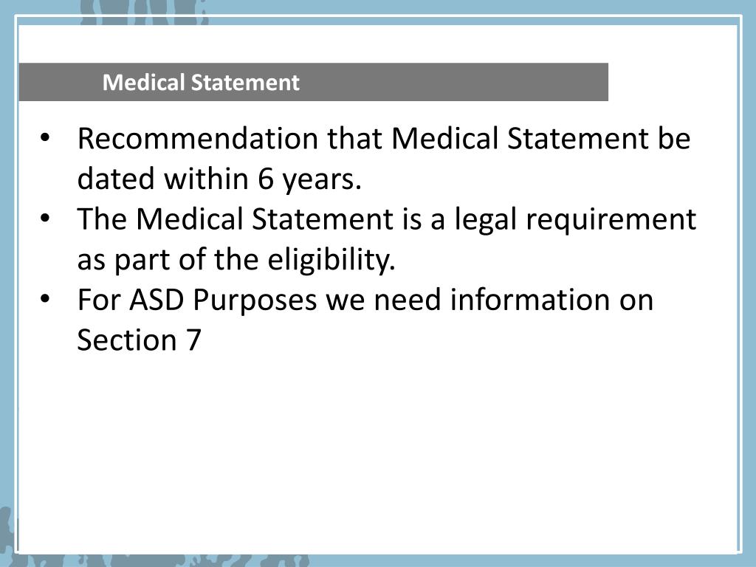The image size is (756, 567).
Task: Click the text "Section 7"
Action: [139, 341]
